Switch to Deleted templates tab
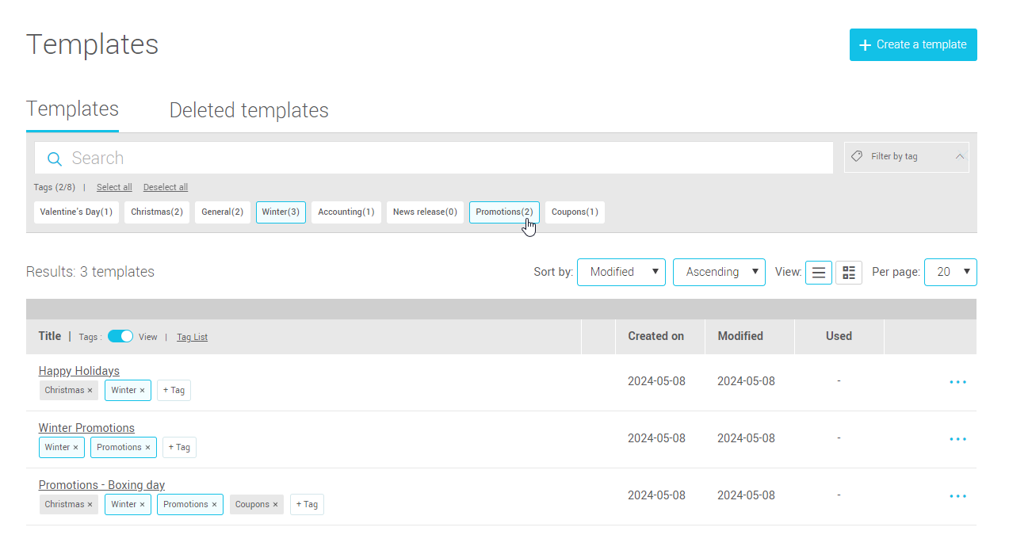Viewport: 1009px width, 554px height. click(249, 110)
